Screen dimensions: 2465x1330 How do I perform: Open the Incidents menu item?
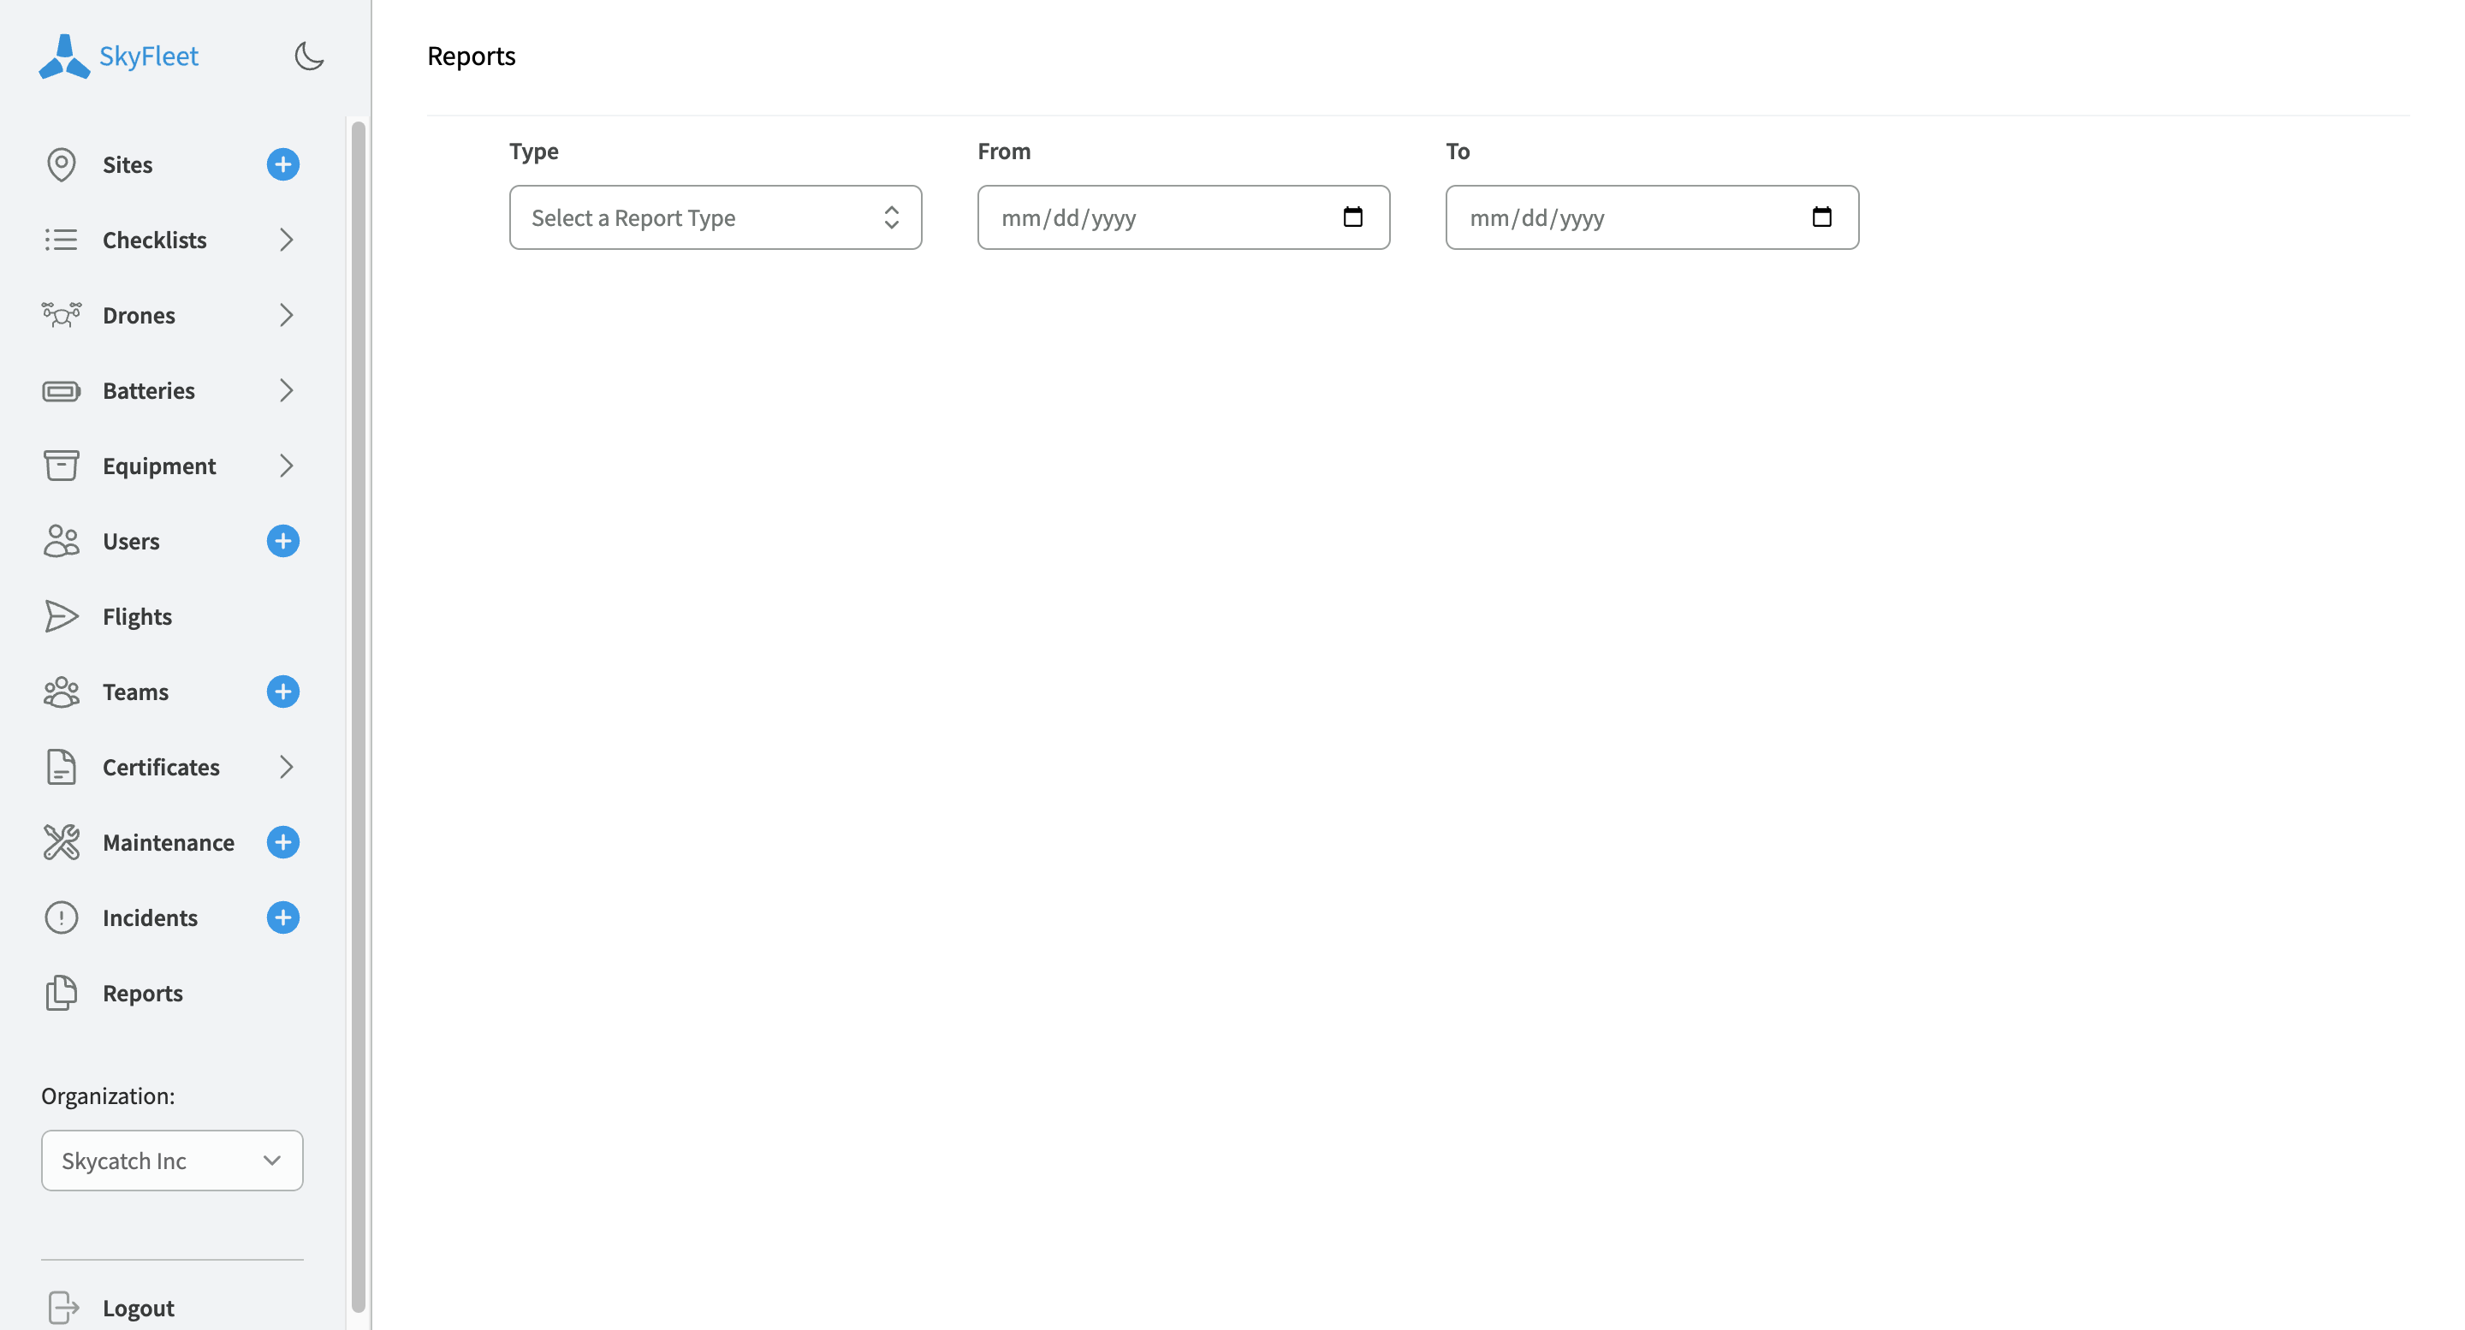[x=151, y=917]
